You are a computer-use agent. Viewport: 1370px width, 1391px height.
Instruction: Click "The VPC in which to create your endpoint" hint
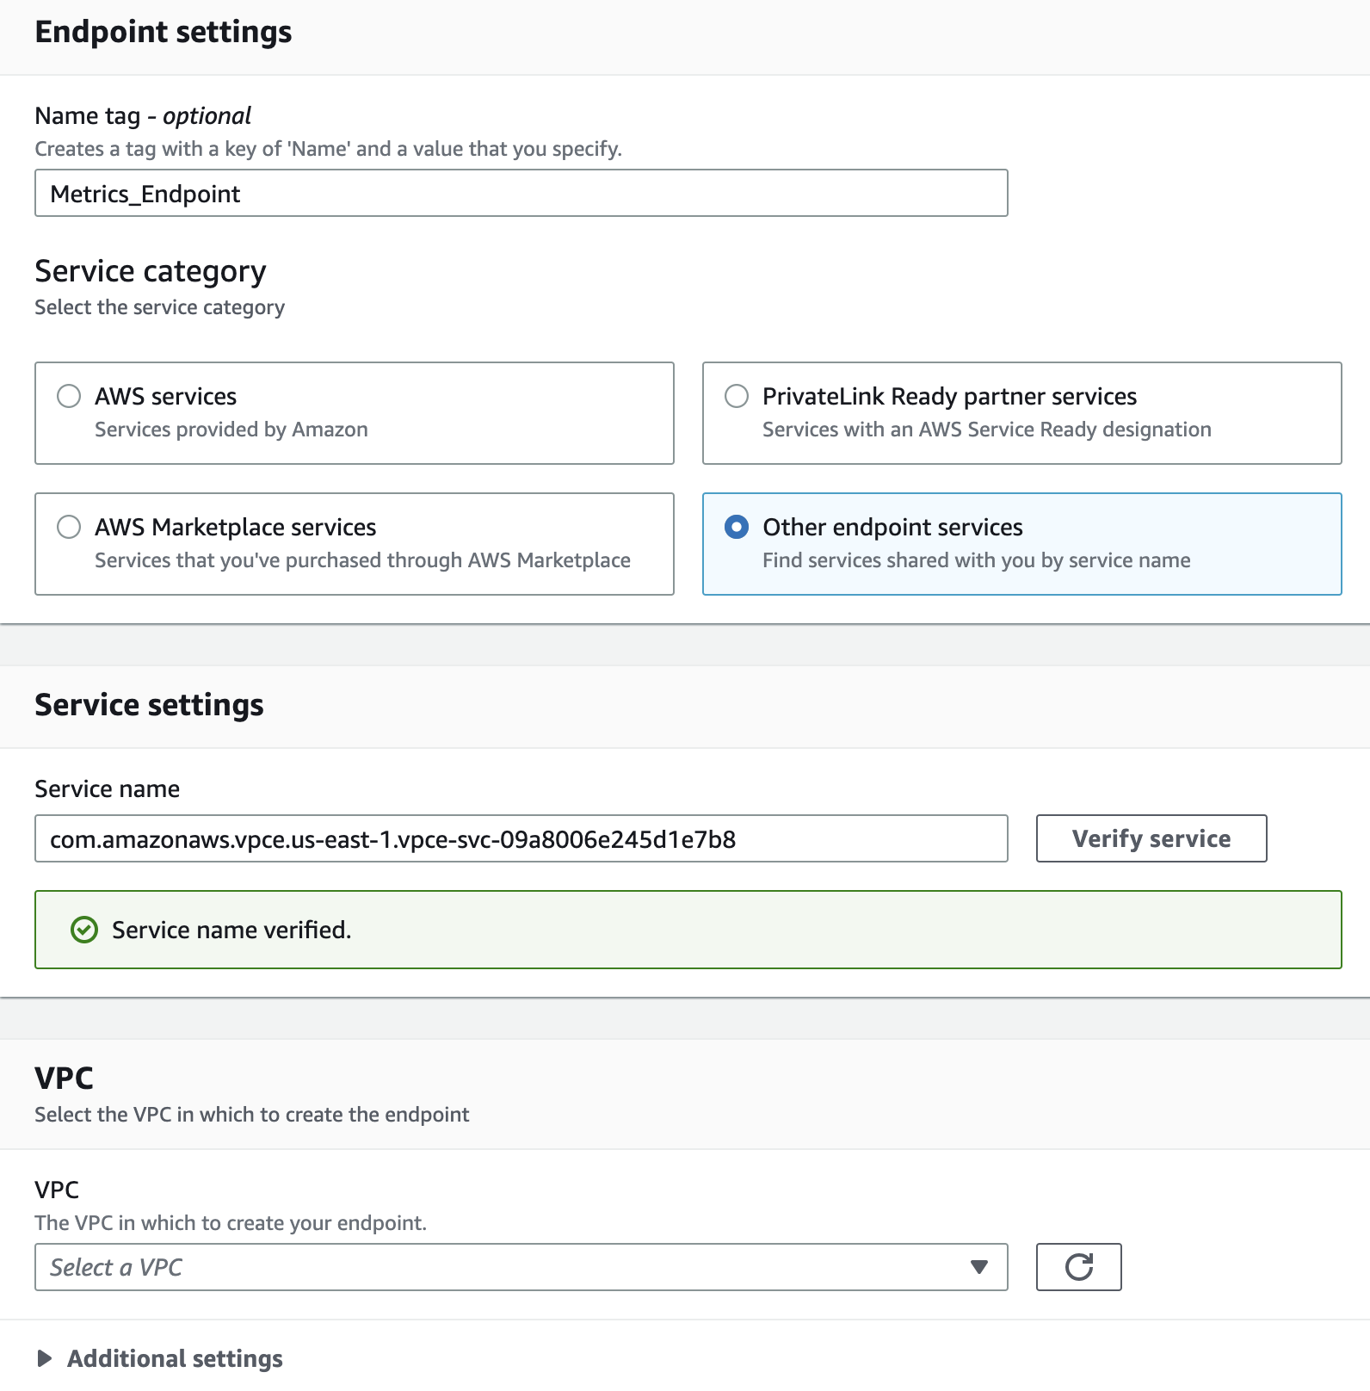pos(231,1223)
